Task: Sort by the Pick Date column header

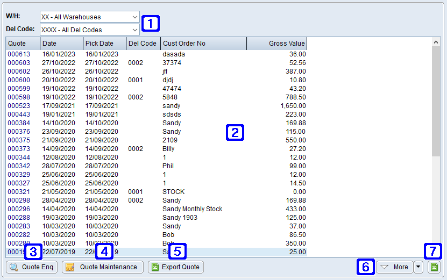Action: pyautogui.click(x=104, y=44)
